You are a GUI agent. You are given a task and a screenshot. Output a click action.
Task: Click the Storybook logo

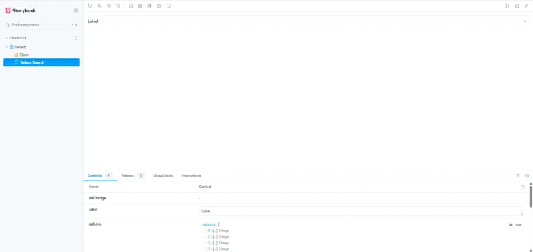point(21,10)
